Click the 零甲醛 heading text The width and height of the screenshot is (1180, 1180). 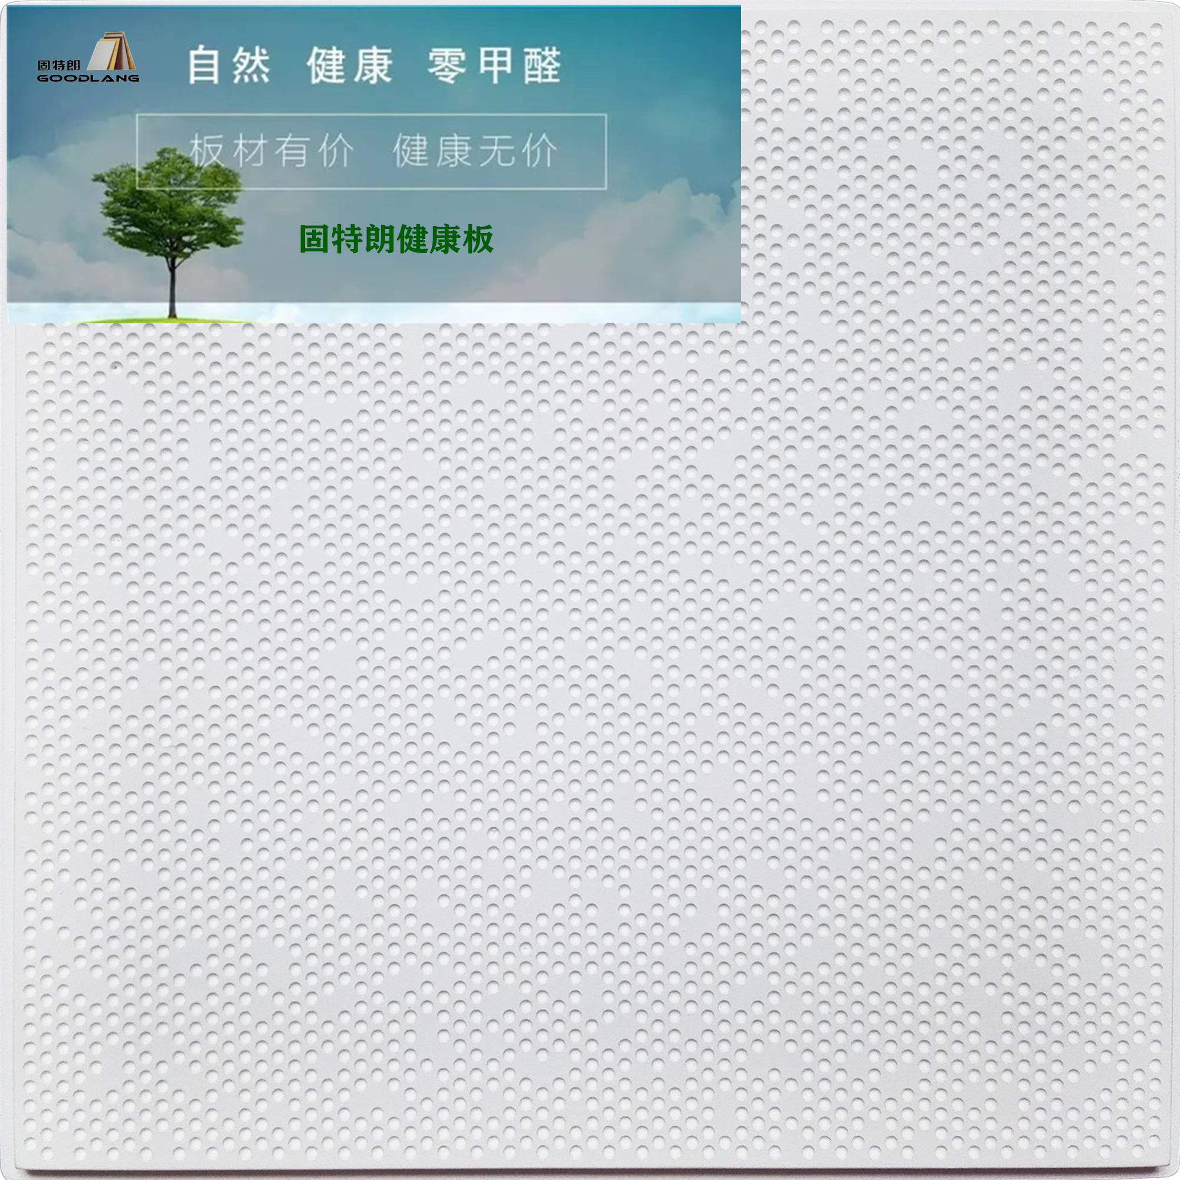[493, 65]
